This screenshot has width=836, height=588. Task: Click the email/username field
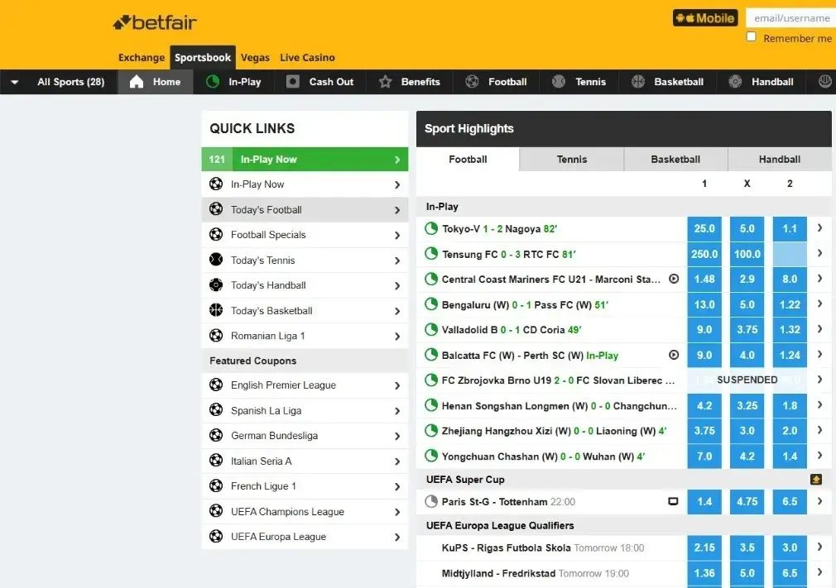pyautogui.click(x=790, y=18)
